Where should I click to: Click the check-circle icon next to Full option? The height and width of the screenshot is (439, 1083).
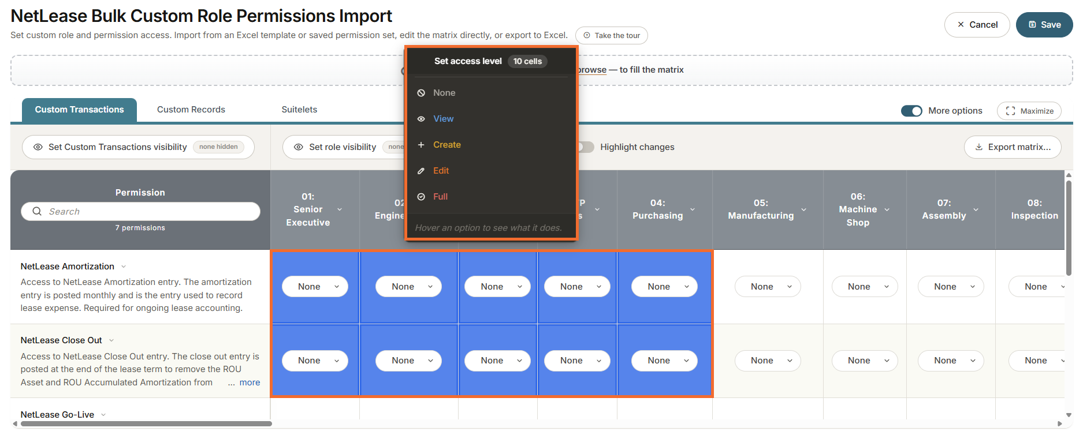(x=421, y=197)
